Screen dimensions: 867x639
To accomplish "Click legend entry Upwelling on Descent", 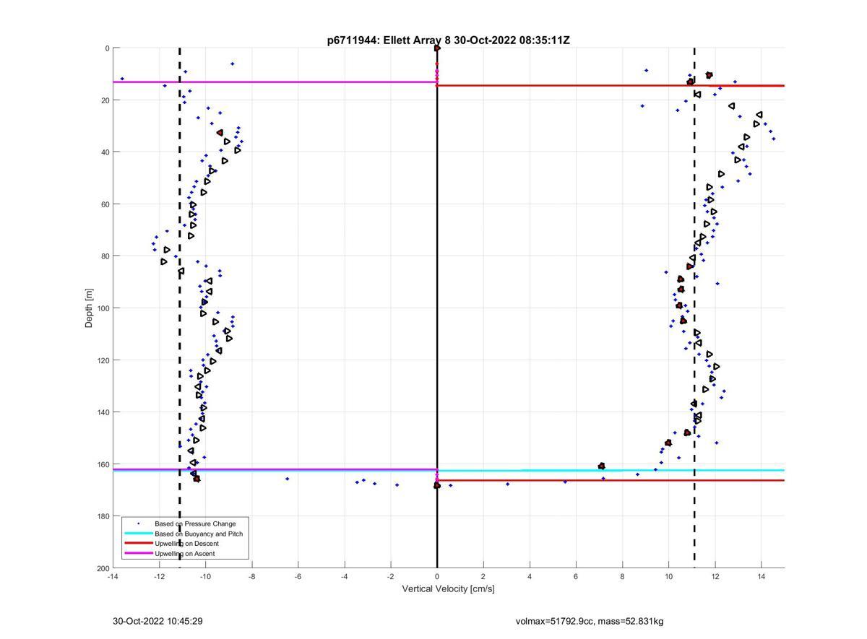I will 186,544.
